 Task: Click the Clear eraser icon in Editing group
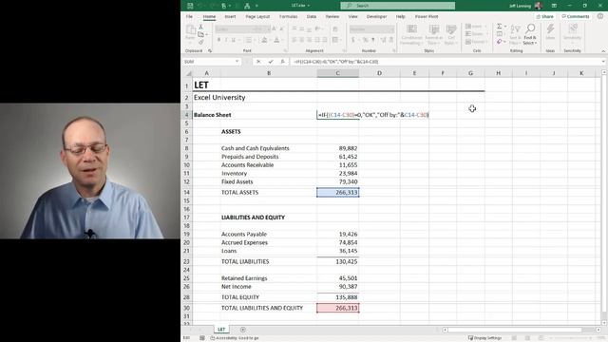click(x=500, y=42)
